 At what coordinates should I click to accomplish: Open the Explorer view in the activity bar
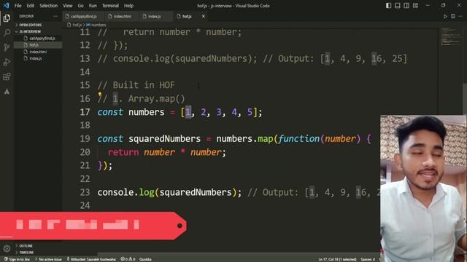click(x=7, y=18)
